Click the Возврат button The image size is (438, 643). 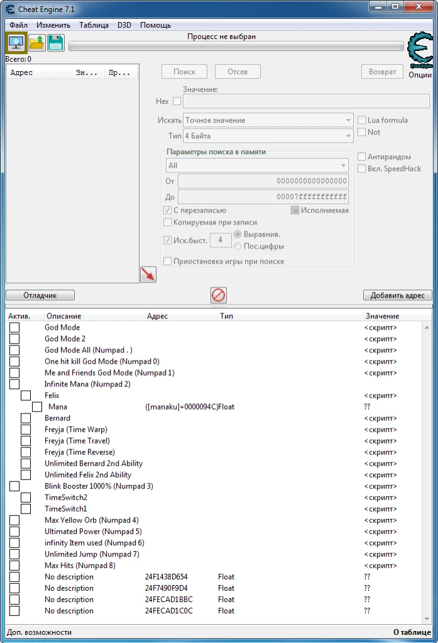point(382,71)
